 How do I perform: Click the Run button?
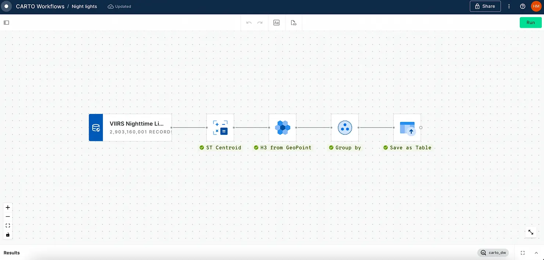[x=530, y=22]
